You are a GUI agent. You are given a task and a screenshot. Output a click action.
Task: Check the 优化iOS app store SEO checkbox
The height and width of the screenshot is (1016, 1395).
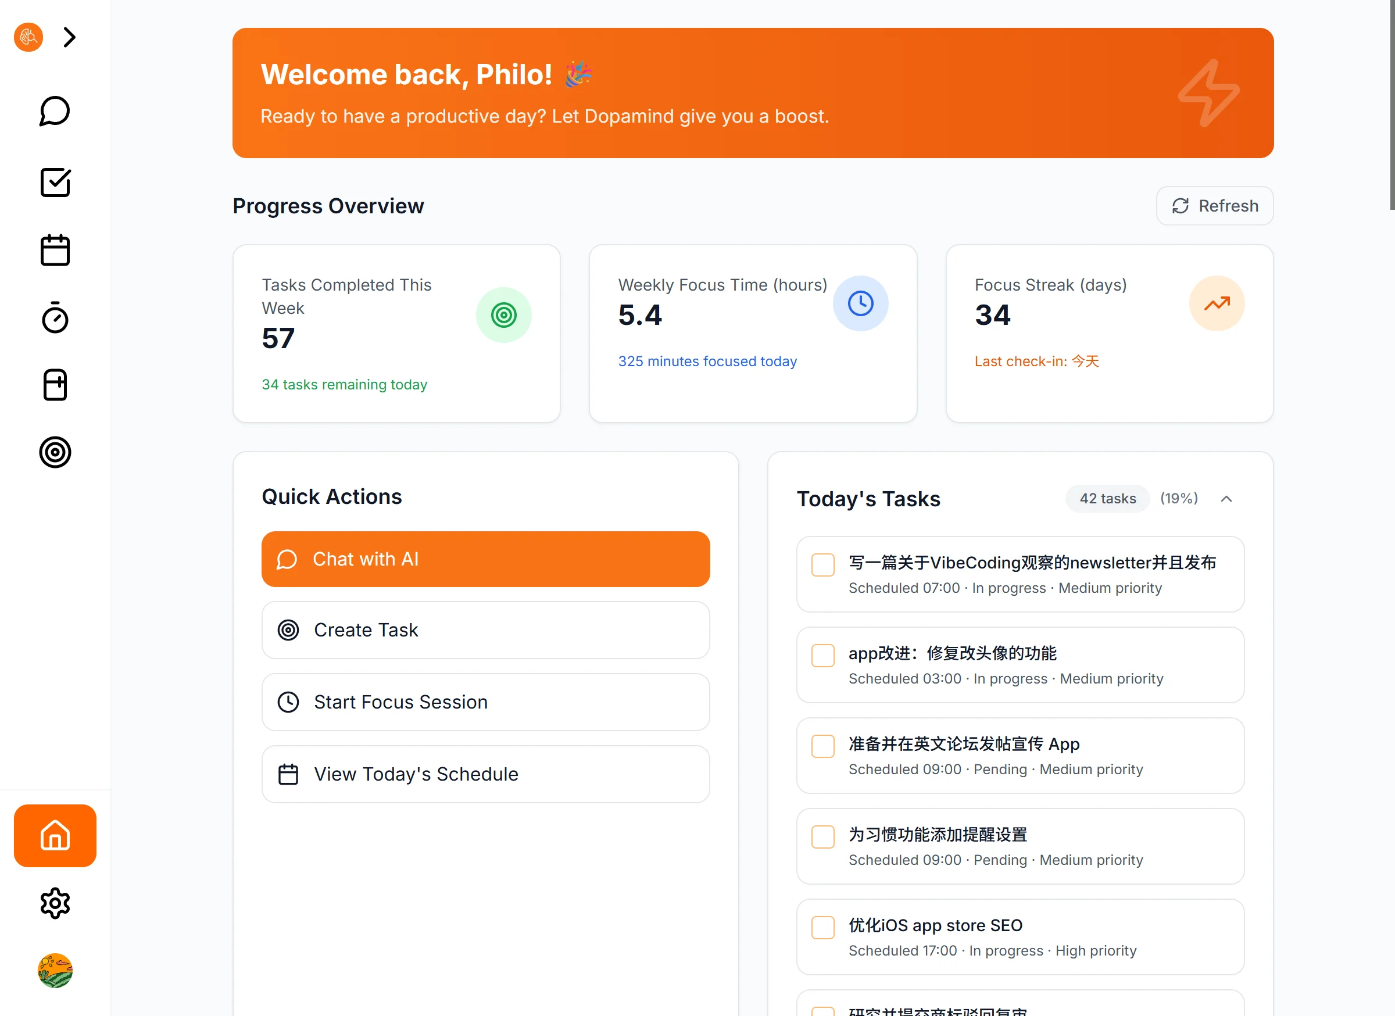pyautogui.click(x=822, y=928)
